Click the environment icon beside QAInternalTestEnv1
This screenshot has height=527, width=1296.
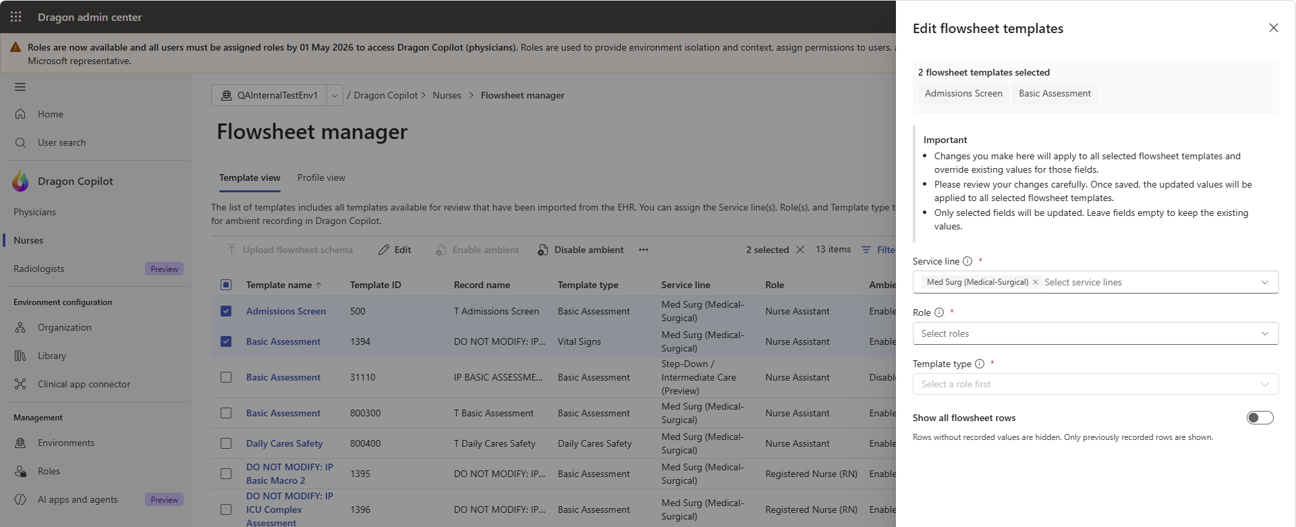coord(227,95)
